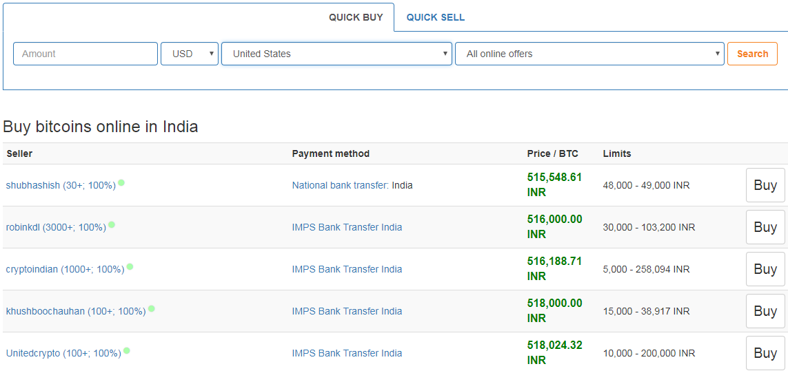Open khushboochauhan seller profile link
Viewport: 788px width, 373px height.
pyautogui.click(x=76, y=311)
